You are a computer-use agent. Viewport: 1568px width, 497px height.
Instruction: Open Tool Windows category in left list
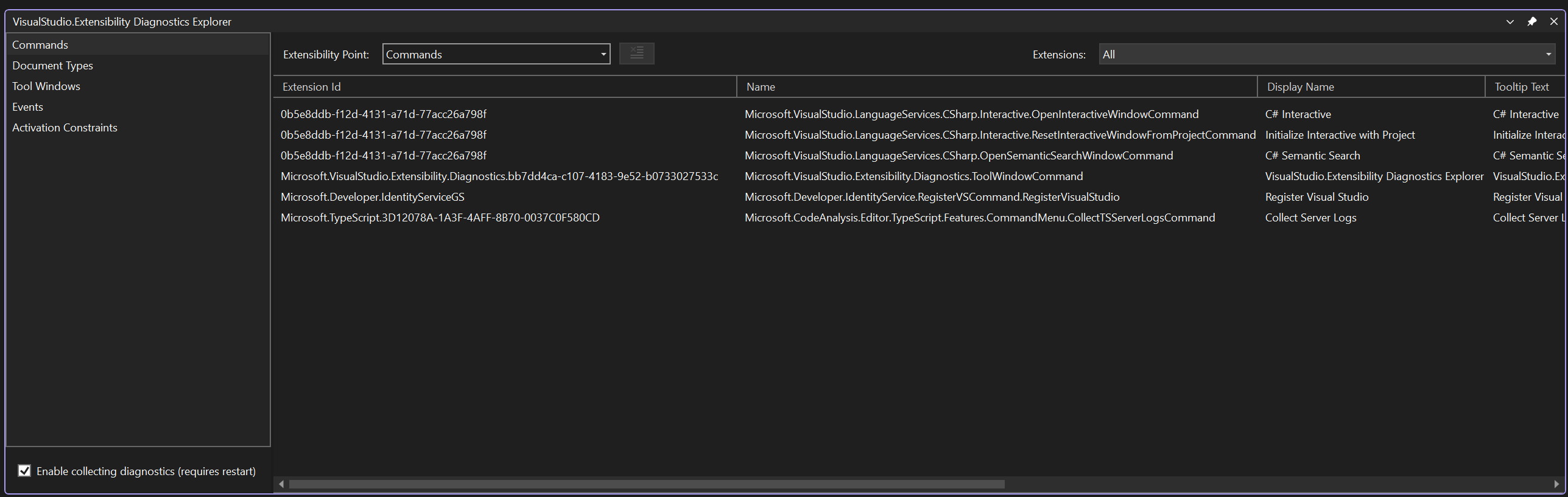tap(138, 86)
